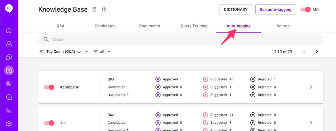Screen dimensions: 336x131
Task: Click the book icon beside Knowledge Base
Action: [x=94, y=9]
